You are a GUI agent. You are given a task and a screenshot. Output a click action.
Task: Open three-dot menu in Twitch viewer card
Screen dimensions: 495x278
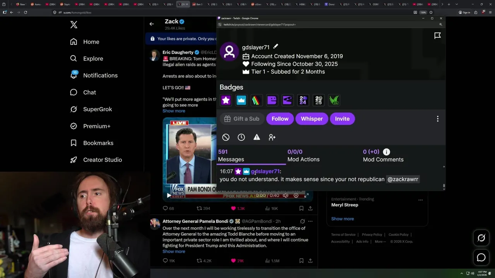click(437, 119)
